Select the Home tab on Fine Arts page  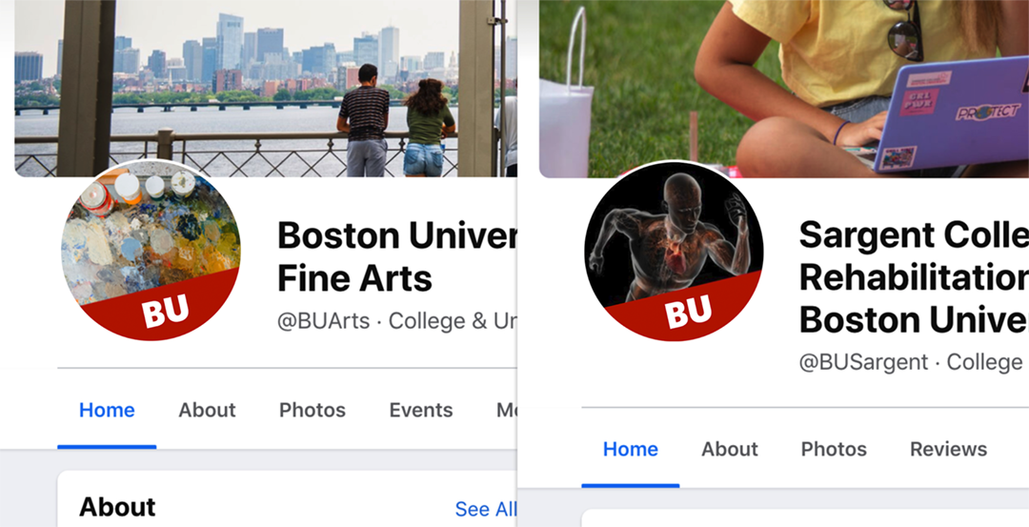pyautogui.click(x=107, y=410)
